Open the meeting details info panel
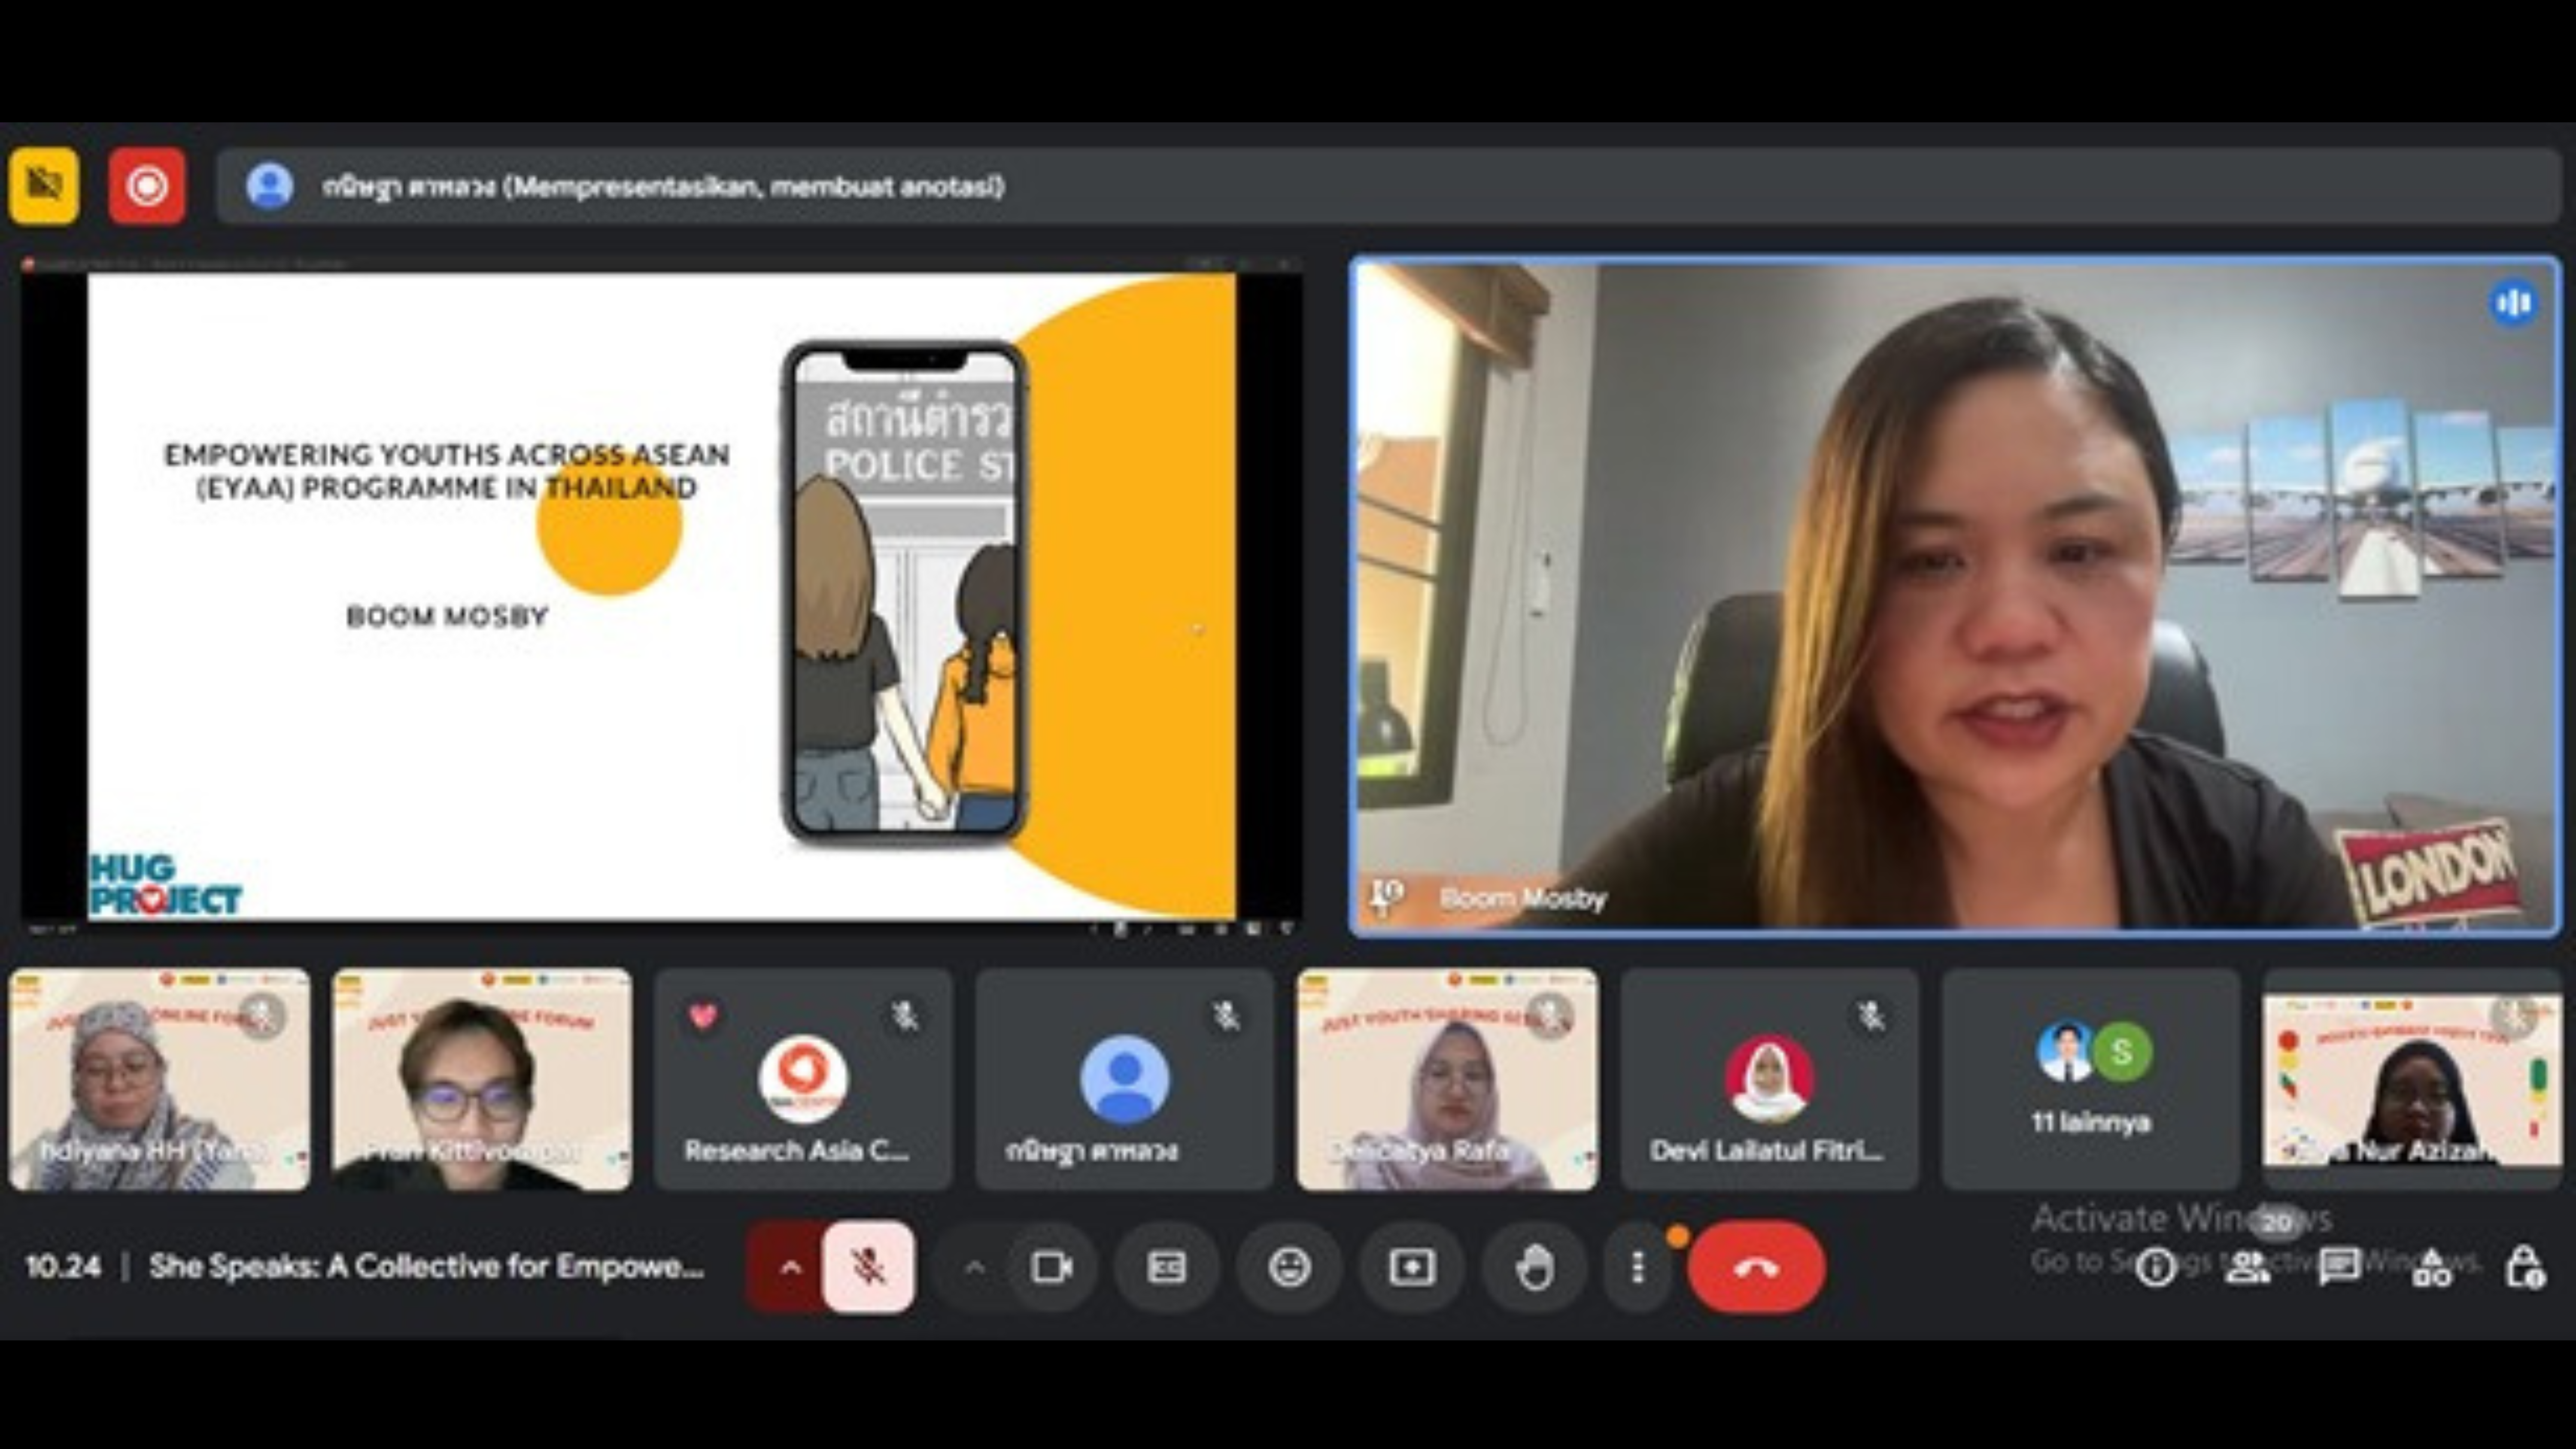 click(2155, 1268)
